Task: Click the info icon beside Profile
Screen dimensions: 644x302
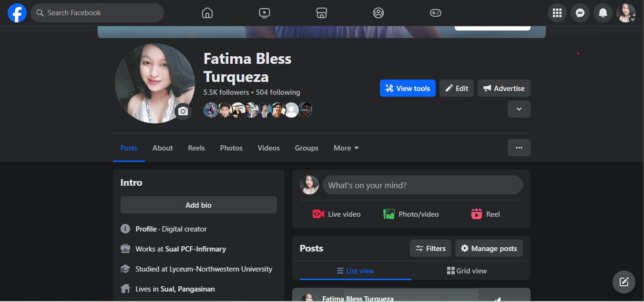Action: tap(125, 229)
